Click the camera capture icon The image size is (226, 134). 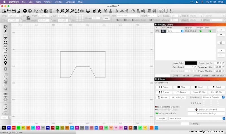(x=82, y=11)
